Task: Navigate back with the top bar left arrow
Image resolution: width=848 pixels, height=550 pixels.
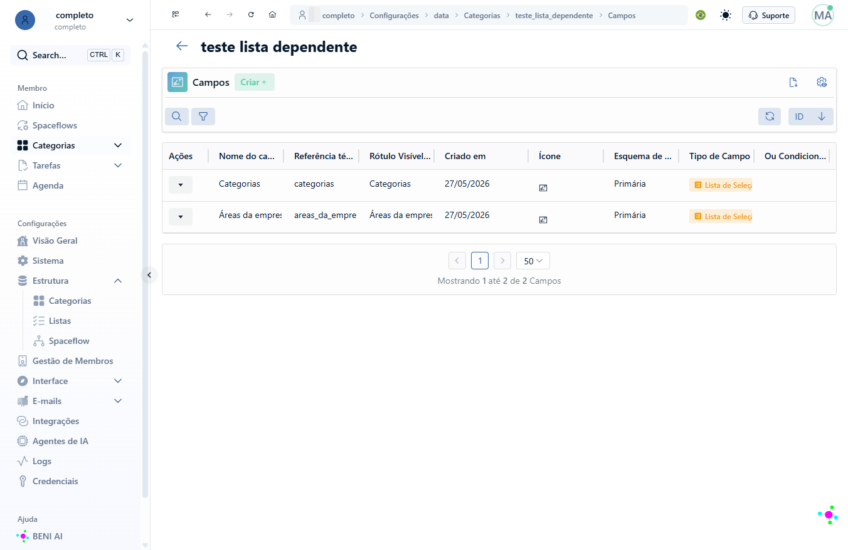Action: point(208,15)
